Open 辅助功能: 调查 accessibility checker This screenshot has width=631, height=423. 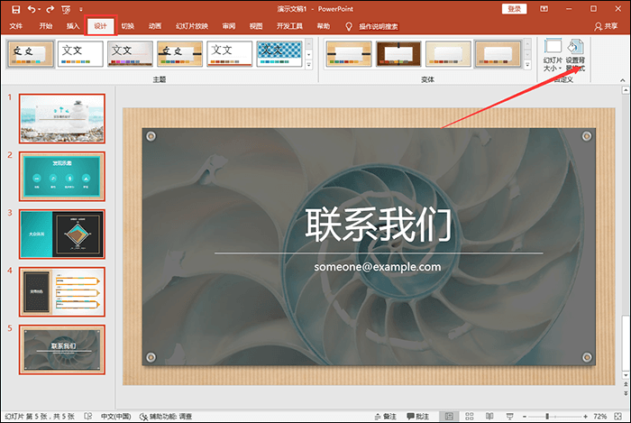tap(165, 416)
